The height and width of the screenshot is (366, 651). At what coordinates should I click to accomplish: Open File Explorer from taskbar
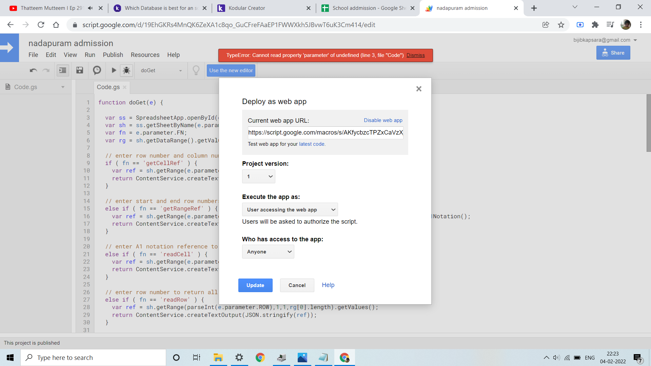pos(218,358)
